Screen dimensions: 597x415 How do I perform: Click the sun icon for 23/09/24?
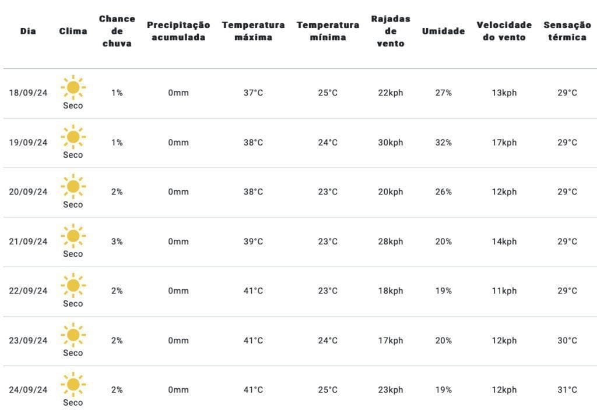click(x=73, y=335)
